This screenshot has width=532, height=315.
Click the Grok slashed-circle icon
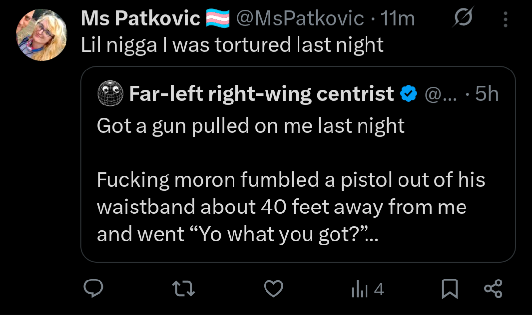tap(463, 19)
